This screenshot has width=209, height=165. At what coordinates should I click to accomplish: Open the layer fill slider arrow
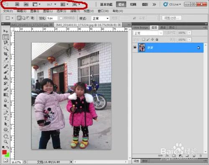click(x=189, y=40)
